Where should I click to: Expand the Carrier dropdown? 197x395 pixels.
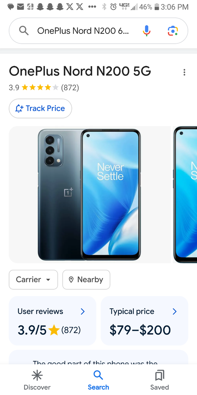click(x=33, y=279)
